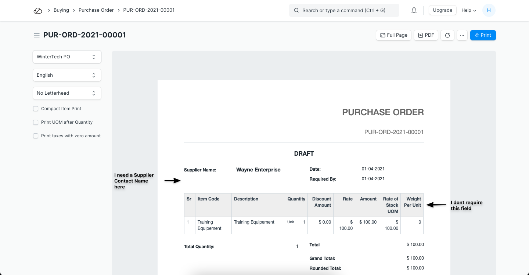Go to Purchase Order breadcrumb
This screenshot has width=529, height=275.
point(96,10)
